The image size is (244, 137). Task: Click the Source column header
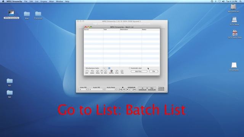(x=93, y=29)
